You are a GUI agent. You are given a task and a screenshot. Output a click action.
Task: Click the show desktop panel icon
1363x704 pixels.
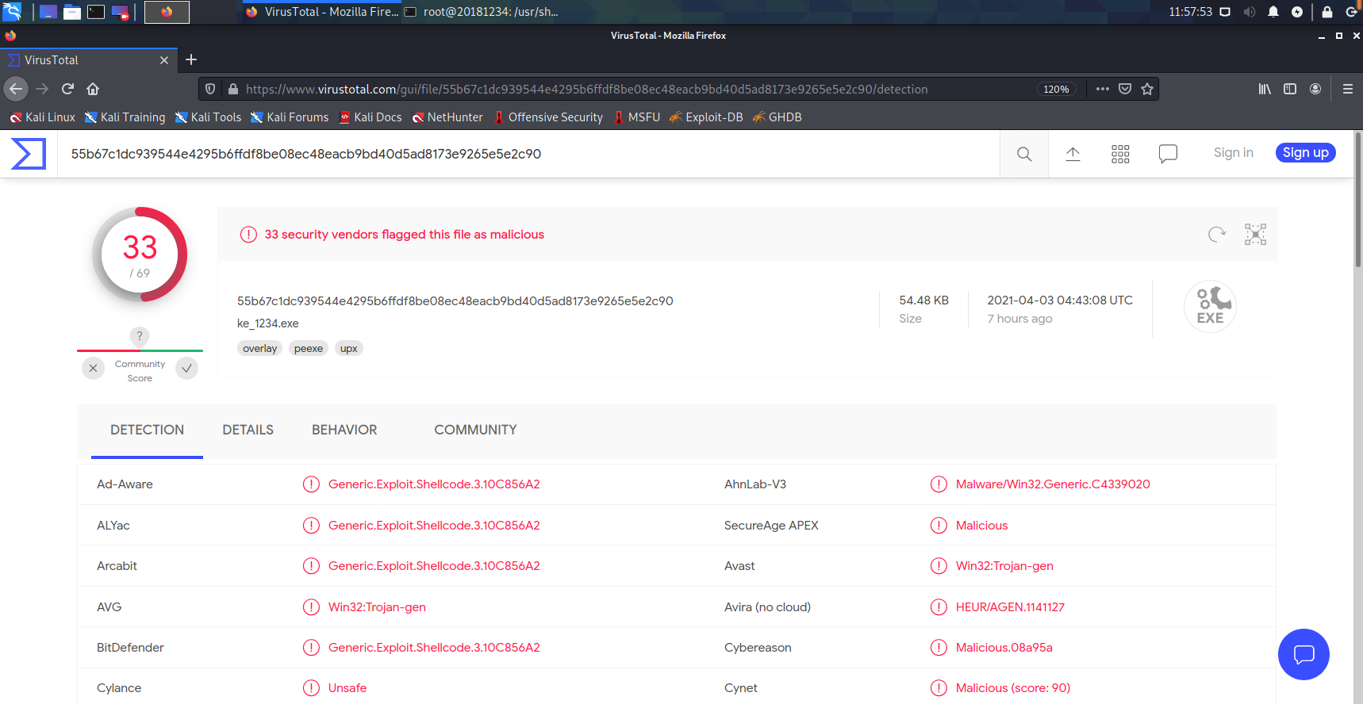point(48,12)
